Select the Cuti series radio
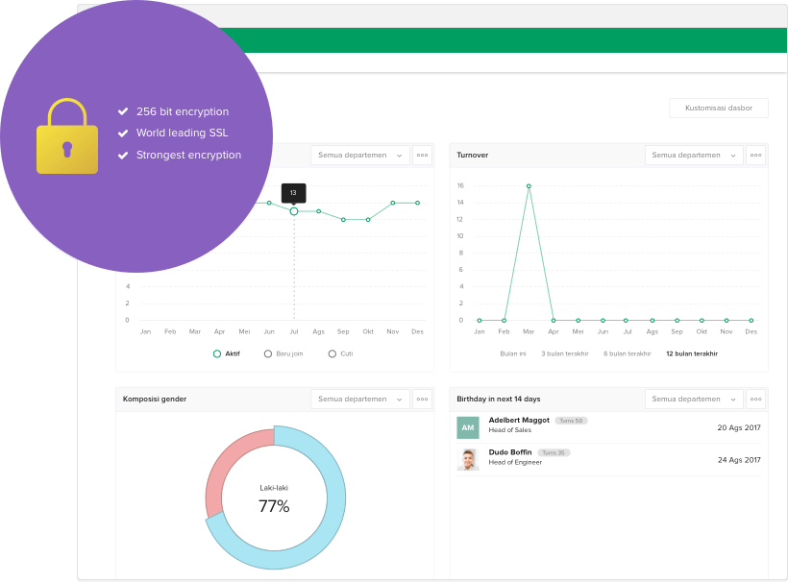 point(332,354)
